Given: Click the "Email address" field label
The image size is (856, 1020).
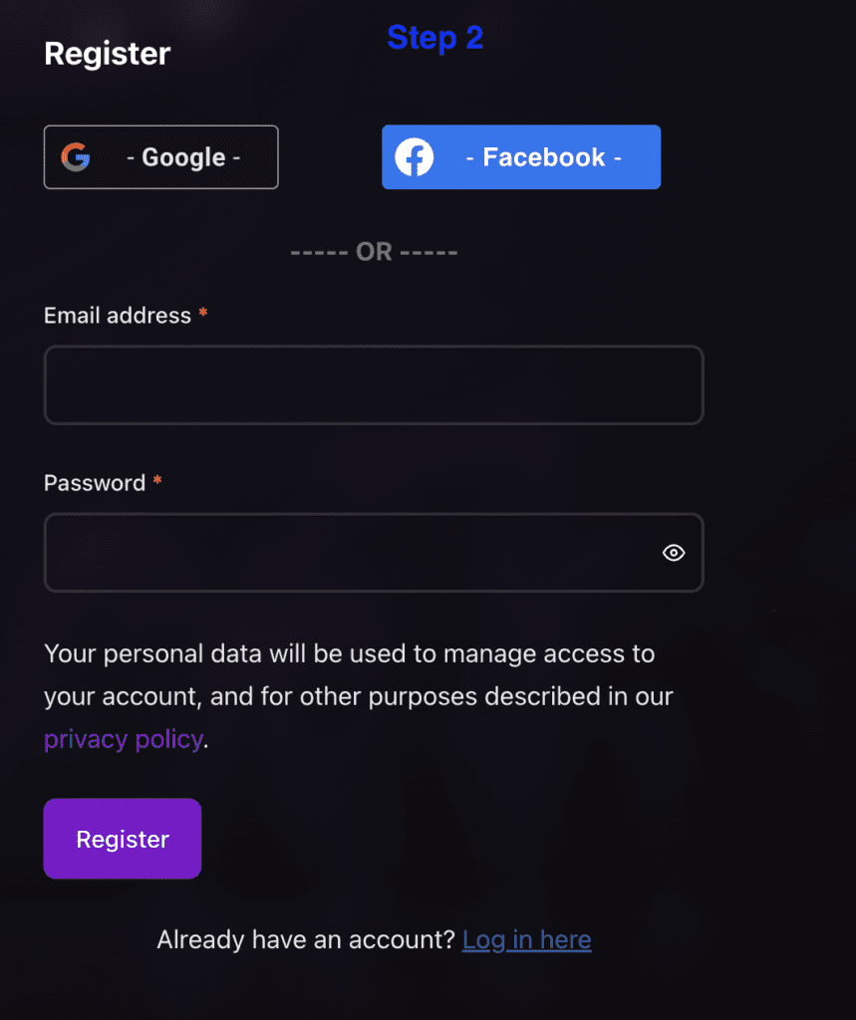Looking at the screenshot, I should pos(118,316).
